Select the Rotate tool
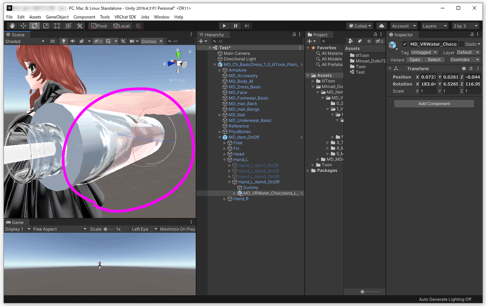This screenshot has height=306, width=486. (34, 26)
